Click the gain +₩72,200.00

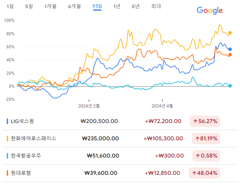tap(163, 121)
